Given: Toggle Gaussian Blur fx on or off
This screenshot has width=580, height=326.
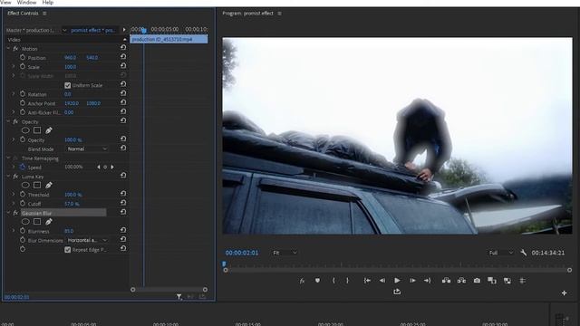Looking at the screenshot, I should click(15, 213).
